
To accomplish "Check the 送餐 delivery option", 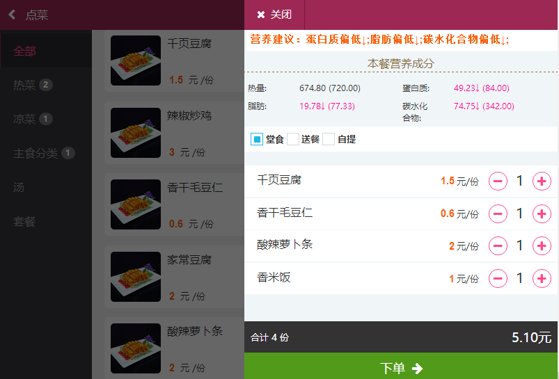I will 293,139.
